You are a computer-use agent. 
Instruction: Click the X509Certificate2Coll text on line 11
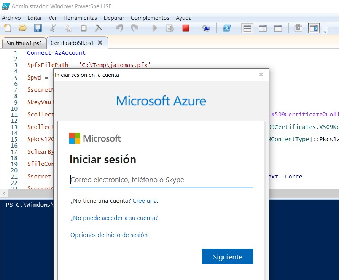pos(305,115)
